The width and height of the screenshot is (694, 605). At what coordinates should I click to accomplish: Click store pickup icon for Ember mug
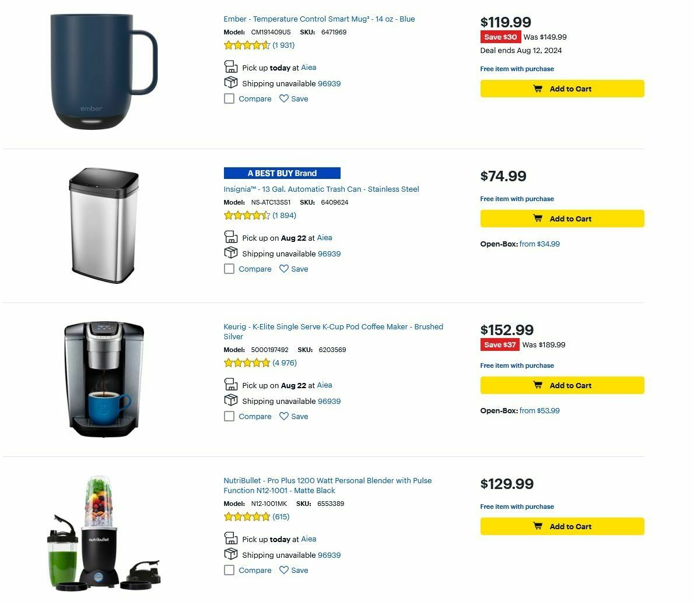pyautogui.click(x=230, y=67)
